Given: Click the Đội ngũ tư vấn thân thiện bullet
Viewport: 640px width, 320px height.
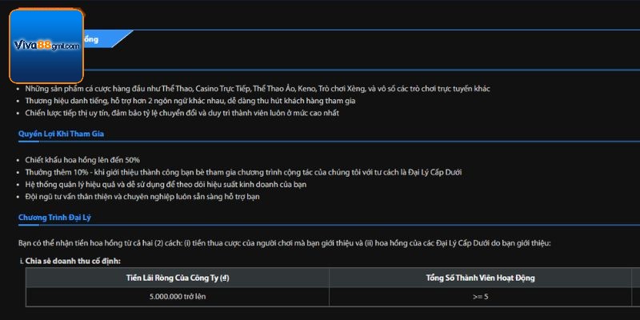Looking at the screenshot, I should [x=142, y=197].
